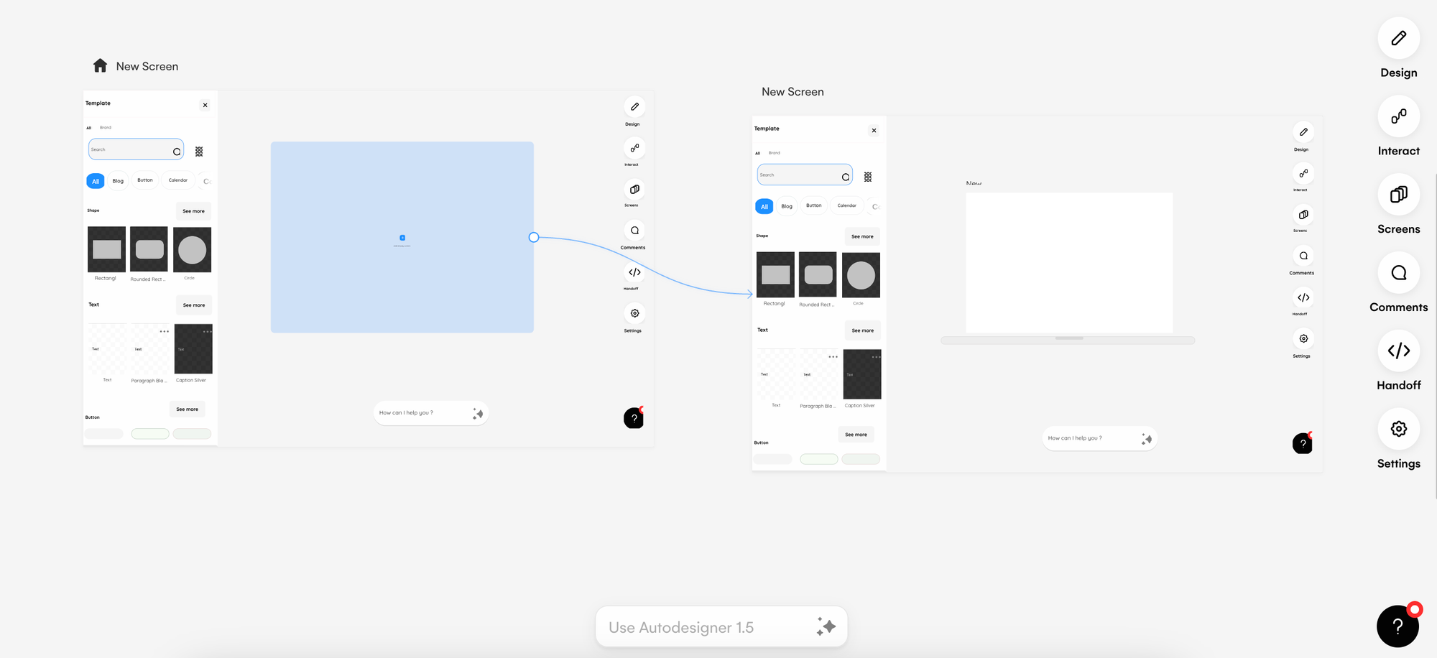Click the small Interact icon in home screen
1437x658 pixels.
click(x=634, y=148)
